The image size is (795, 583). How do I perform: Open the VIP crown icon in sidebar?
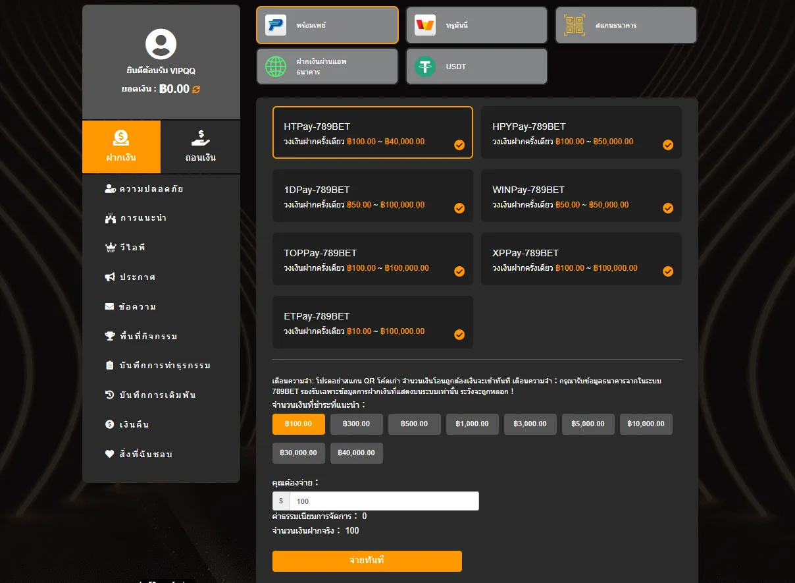tap(111, 248)
